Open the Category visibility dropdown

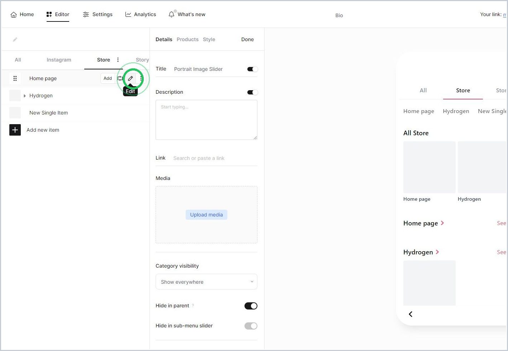(x=206, y=282)
